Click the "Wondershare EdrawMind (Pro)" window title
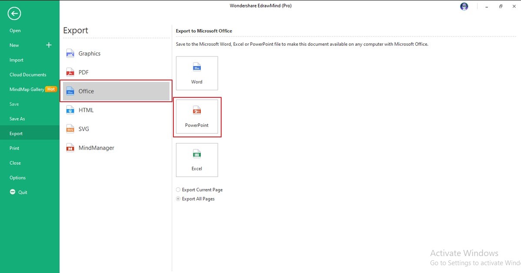 [x=261, y=6]
